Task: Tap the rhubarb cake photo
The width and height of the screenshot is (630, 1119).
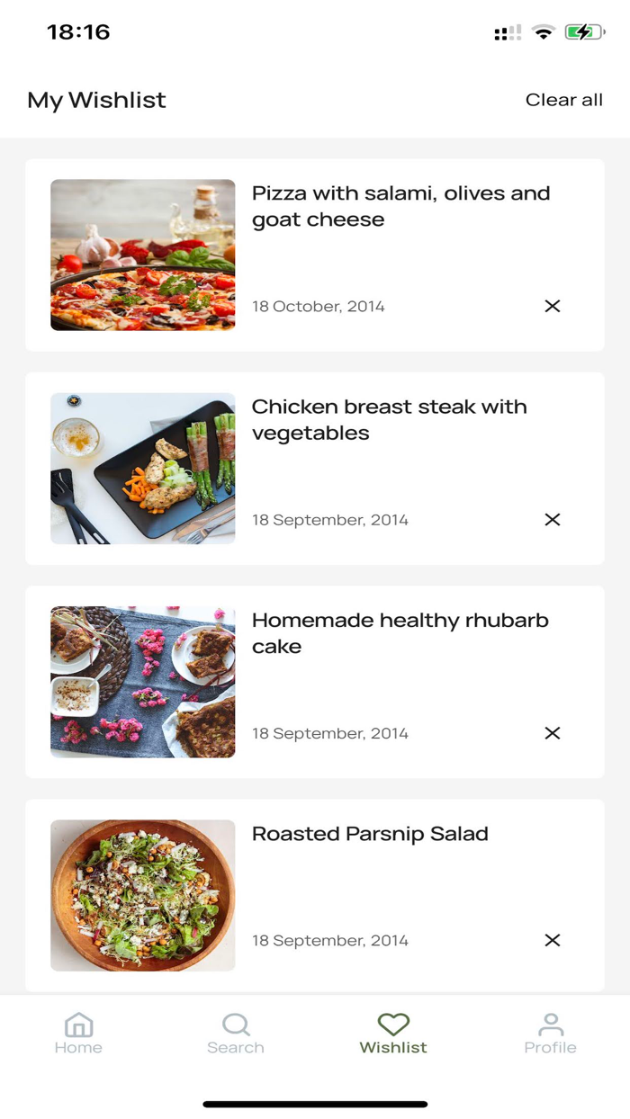Action: click(143, 681)
